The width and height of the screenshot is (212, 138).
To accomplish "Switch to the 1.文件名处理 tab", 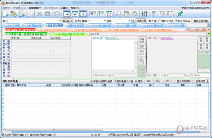I will click(x=13, y=25).
